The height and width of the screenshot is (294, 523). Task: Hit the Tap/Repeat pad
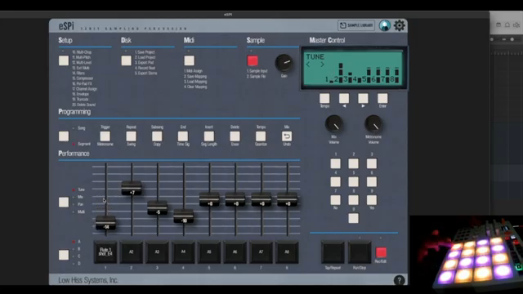pyautogui.click(x=333, y=252)
